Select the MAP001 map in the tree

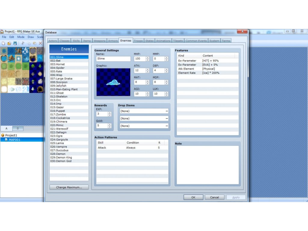click(14, 140)
